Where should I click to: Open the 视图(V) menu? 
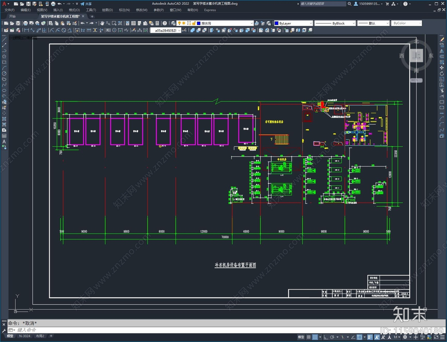42,10
